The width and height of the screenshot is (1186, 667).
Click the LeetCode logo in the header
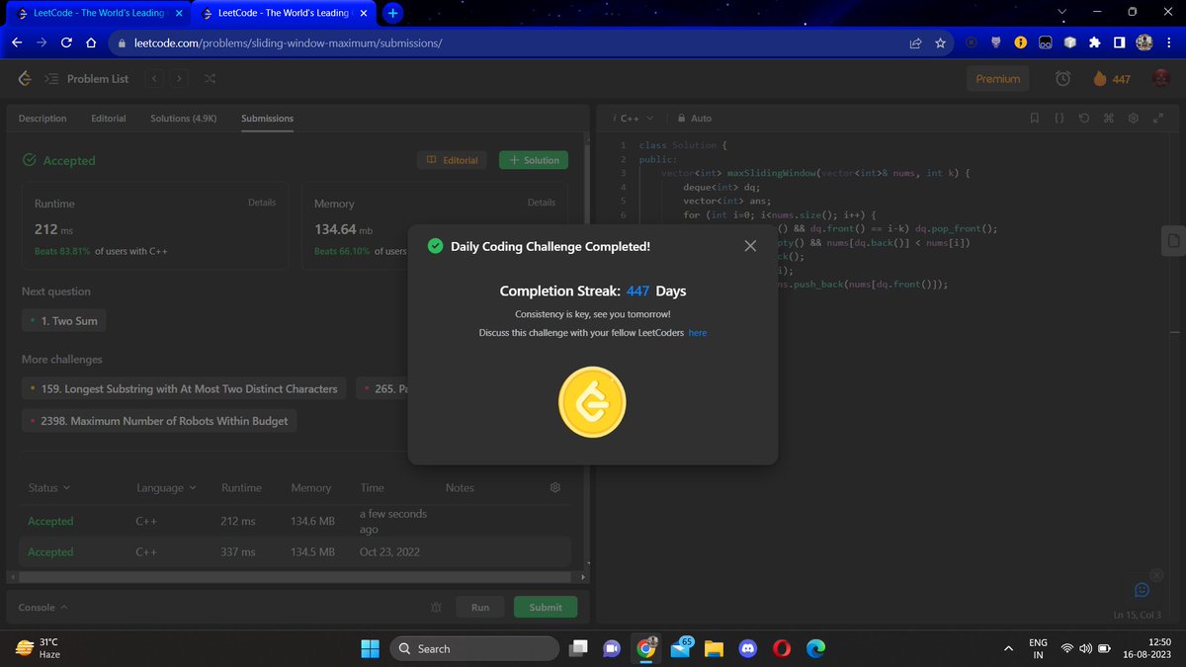[25, 78]
